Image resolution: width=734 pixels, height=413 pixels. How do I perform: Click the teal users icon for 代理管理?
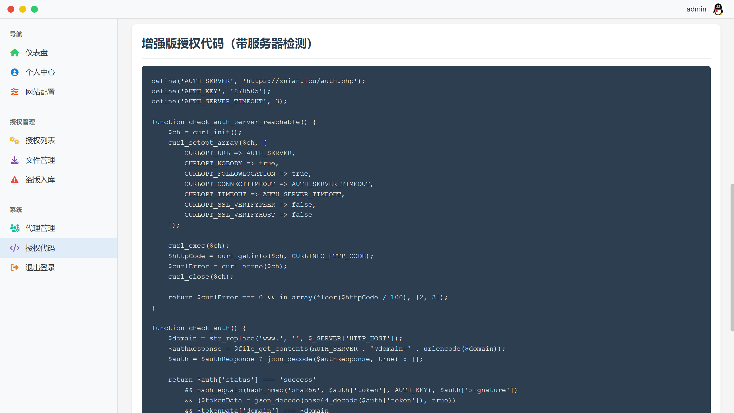15,228
